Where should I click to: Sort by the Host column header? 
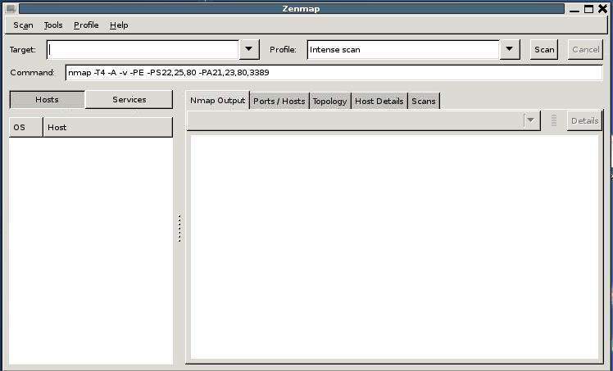(x=107, y=127)
